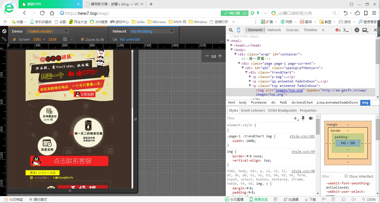Open the 加速器 accelerator in status bar
This screenshot has height=203, width=380.
pyautogui.click(x=291, y=199)
